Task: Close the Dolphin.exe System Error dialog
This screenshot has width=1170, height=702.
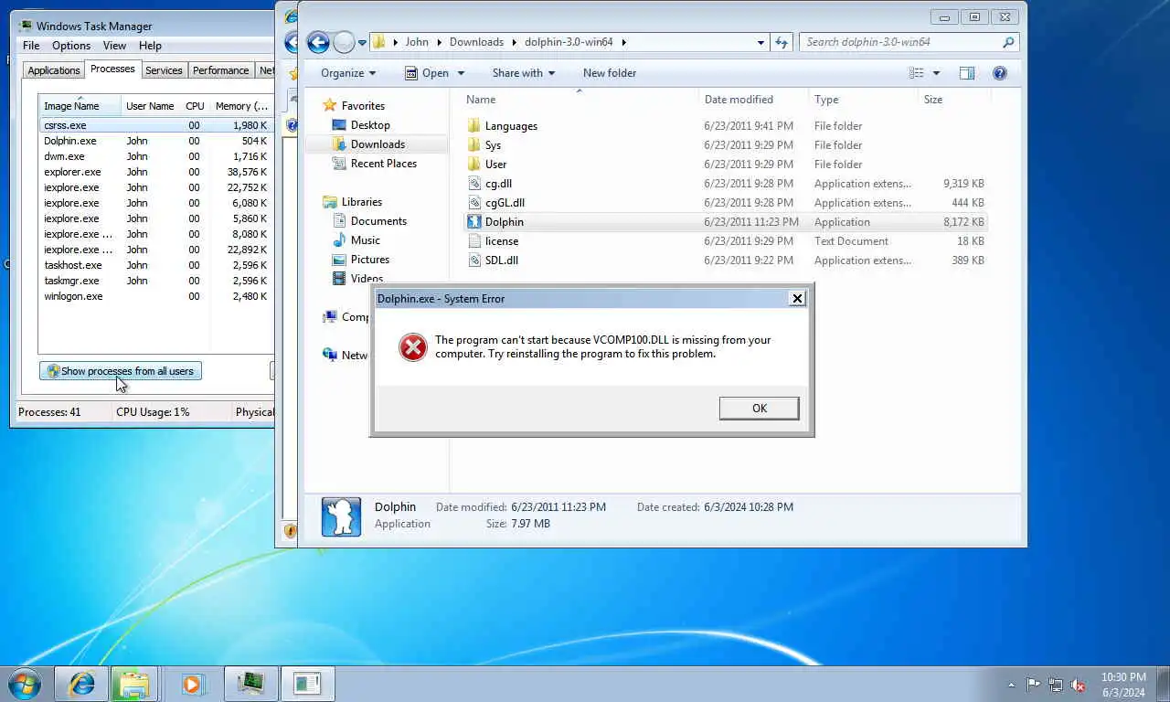Action: coord(797,298)
